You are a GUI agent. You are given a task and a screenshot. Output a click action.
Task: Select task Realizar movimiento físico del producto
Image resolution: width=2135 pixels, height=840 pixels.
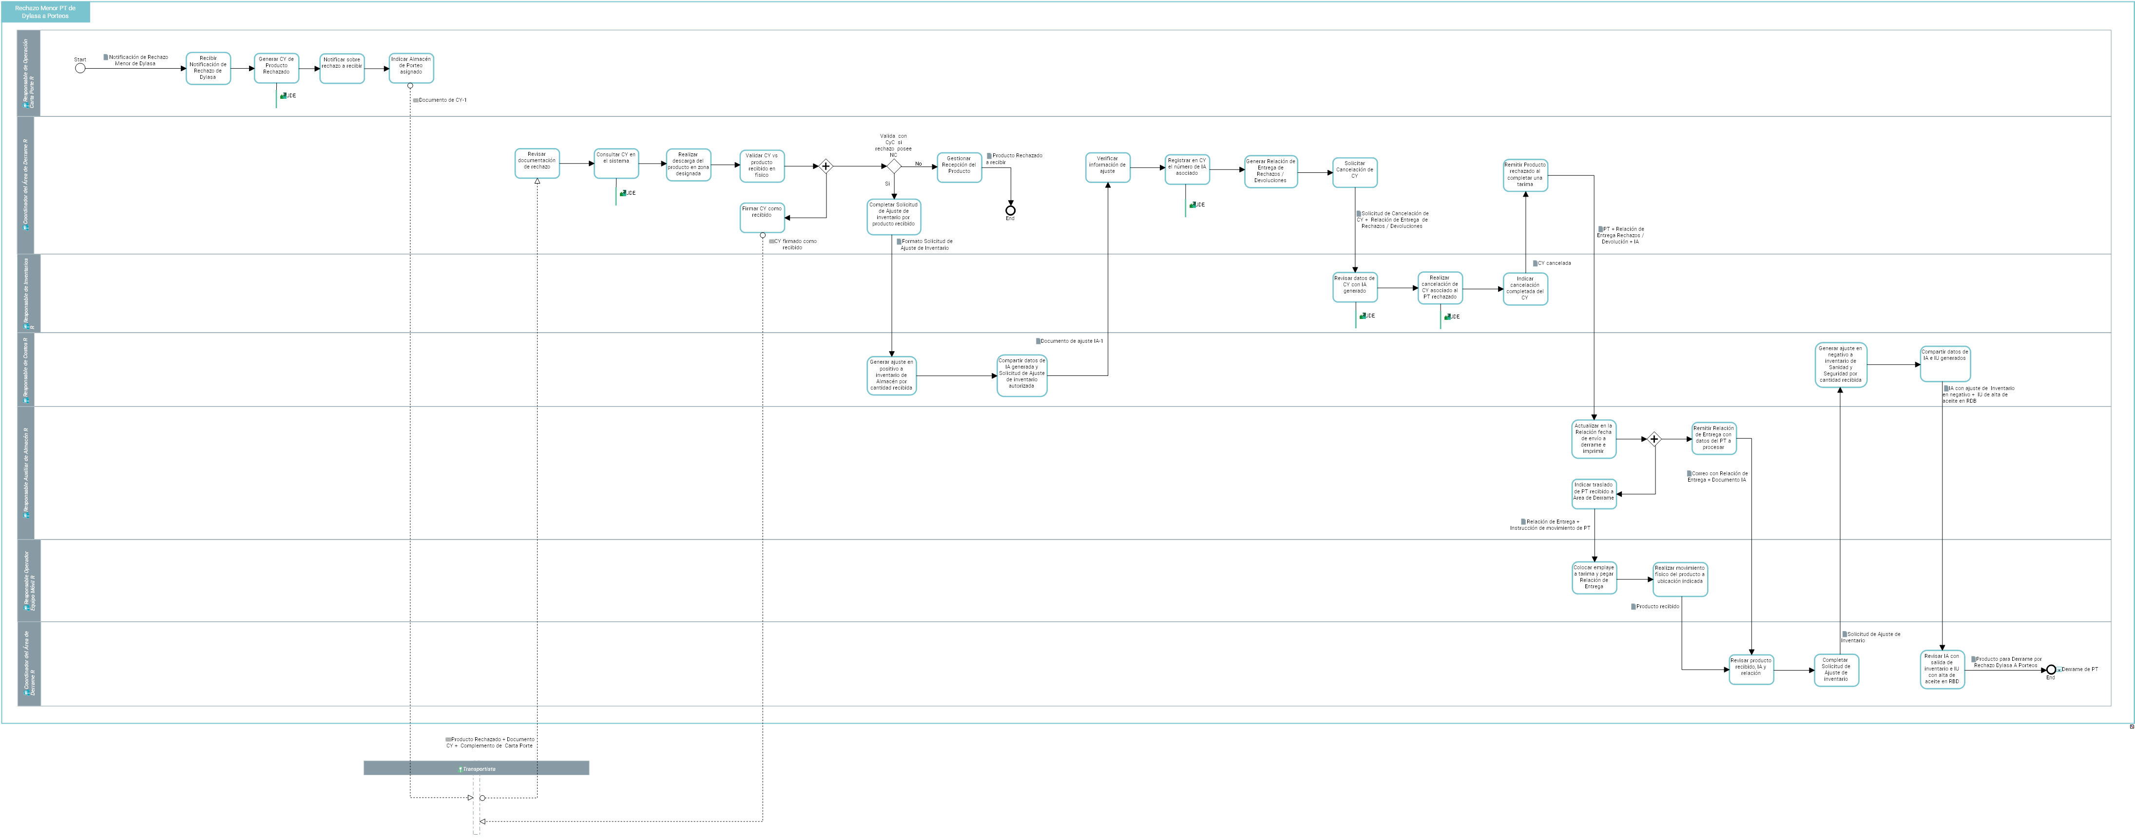tap(1680, 579)
